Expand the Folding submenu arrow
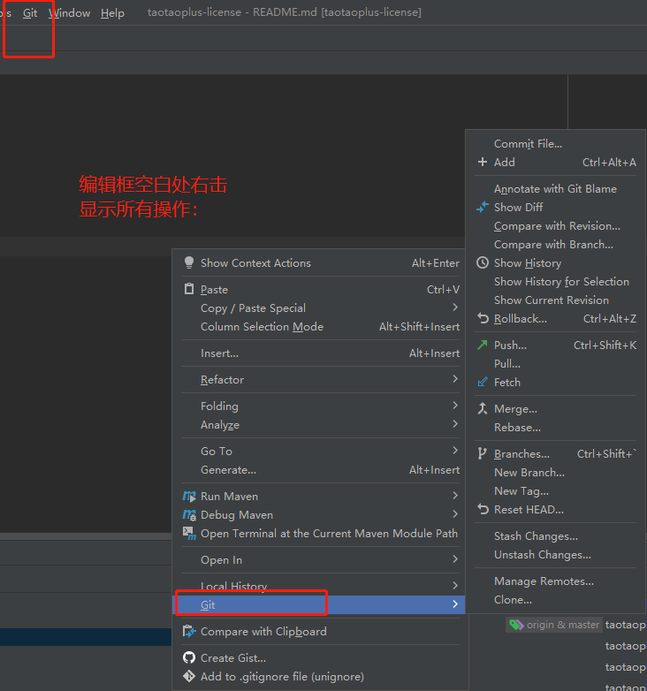 pos(455,405)
